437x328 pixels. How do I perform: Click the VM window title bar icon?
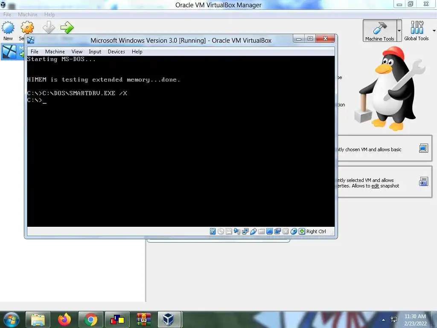[31, 40]
